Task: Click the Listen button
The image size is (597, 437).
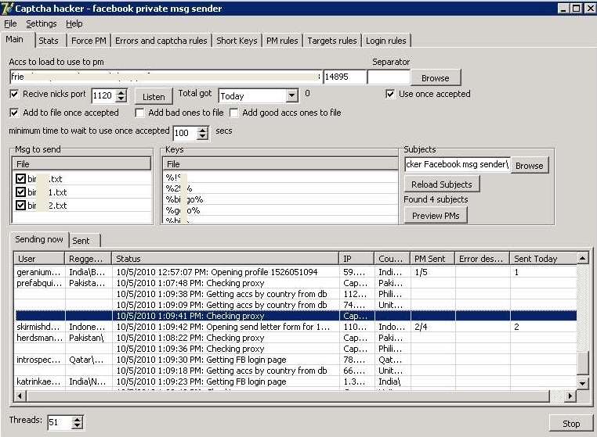Action: (x=154, y=97)
